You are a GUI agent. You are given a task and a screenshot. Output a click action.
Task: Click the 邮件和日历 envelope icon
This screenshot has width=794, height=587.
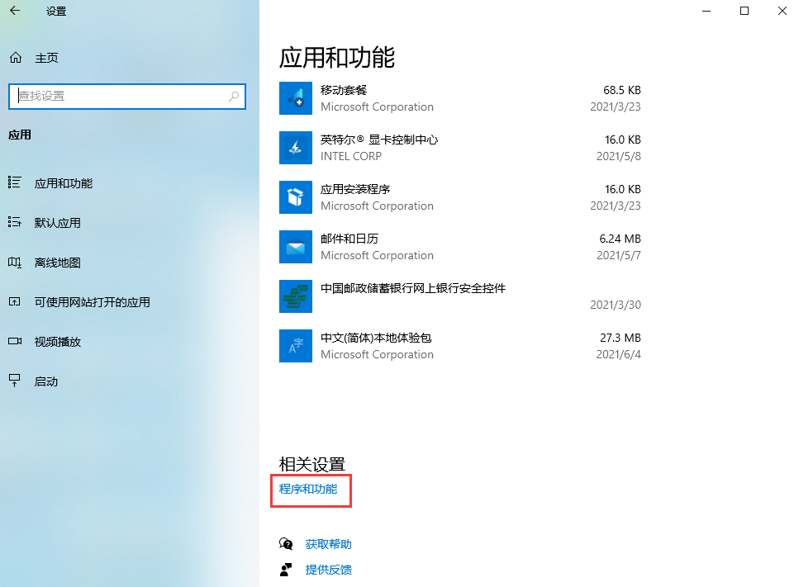pyautogui.click(x=296, y=247)
